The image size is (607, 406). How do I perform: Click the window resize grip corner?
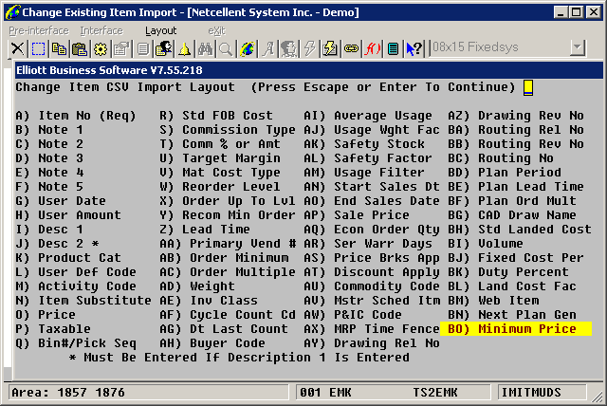tap(598, 397)
